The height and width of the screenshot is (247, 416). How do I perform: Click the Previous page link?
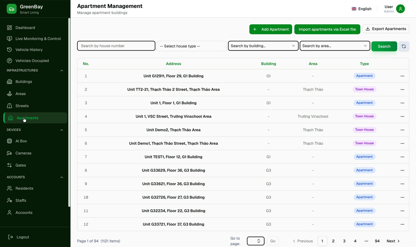(x=303, y=241)
